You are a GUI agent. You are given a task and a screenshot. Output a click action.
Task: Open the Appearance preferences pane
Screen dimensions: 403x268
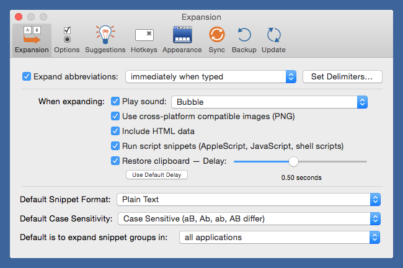182,39
